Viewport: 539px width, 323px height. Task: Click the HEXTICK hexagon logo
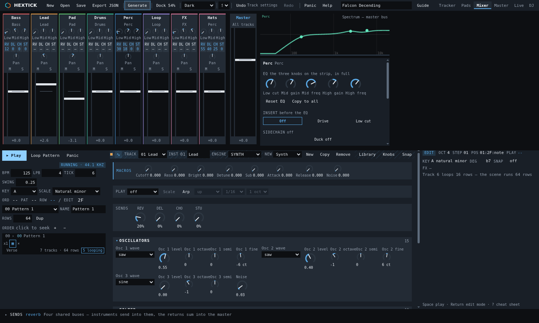[8, 5]
